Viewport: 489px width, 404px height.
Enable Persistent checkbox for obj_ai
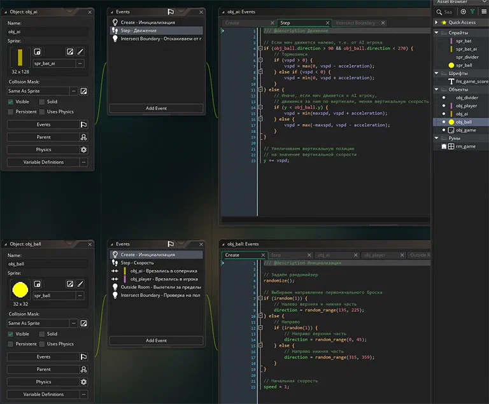(11, 112)
